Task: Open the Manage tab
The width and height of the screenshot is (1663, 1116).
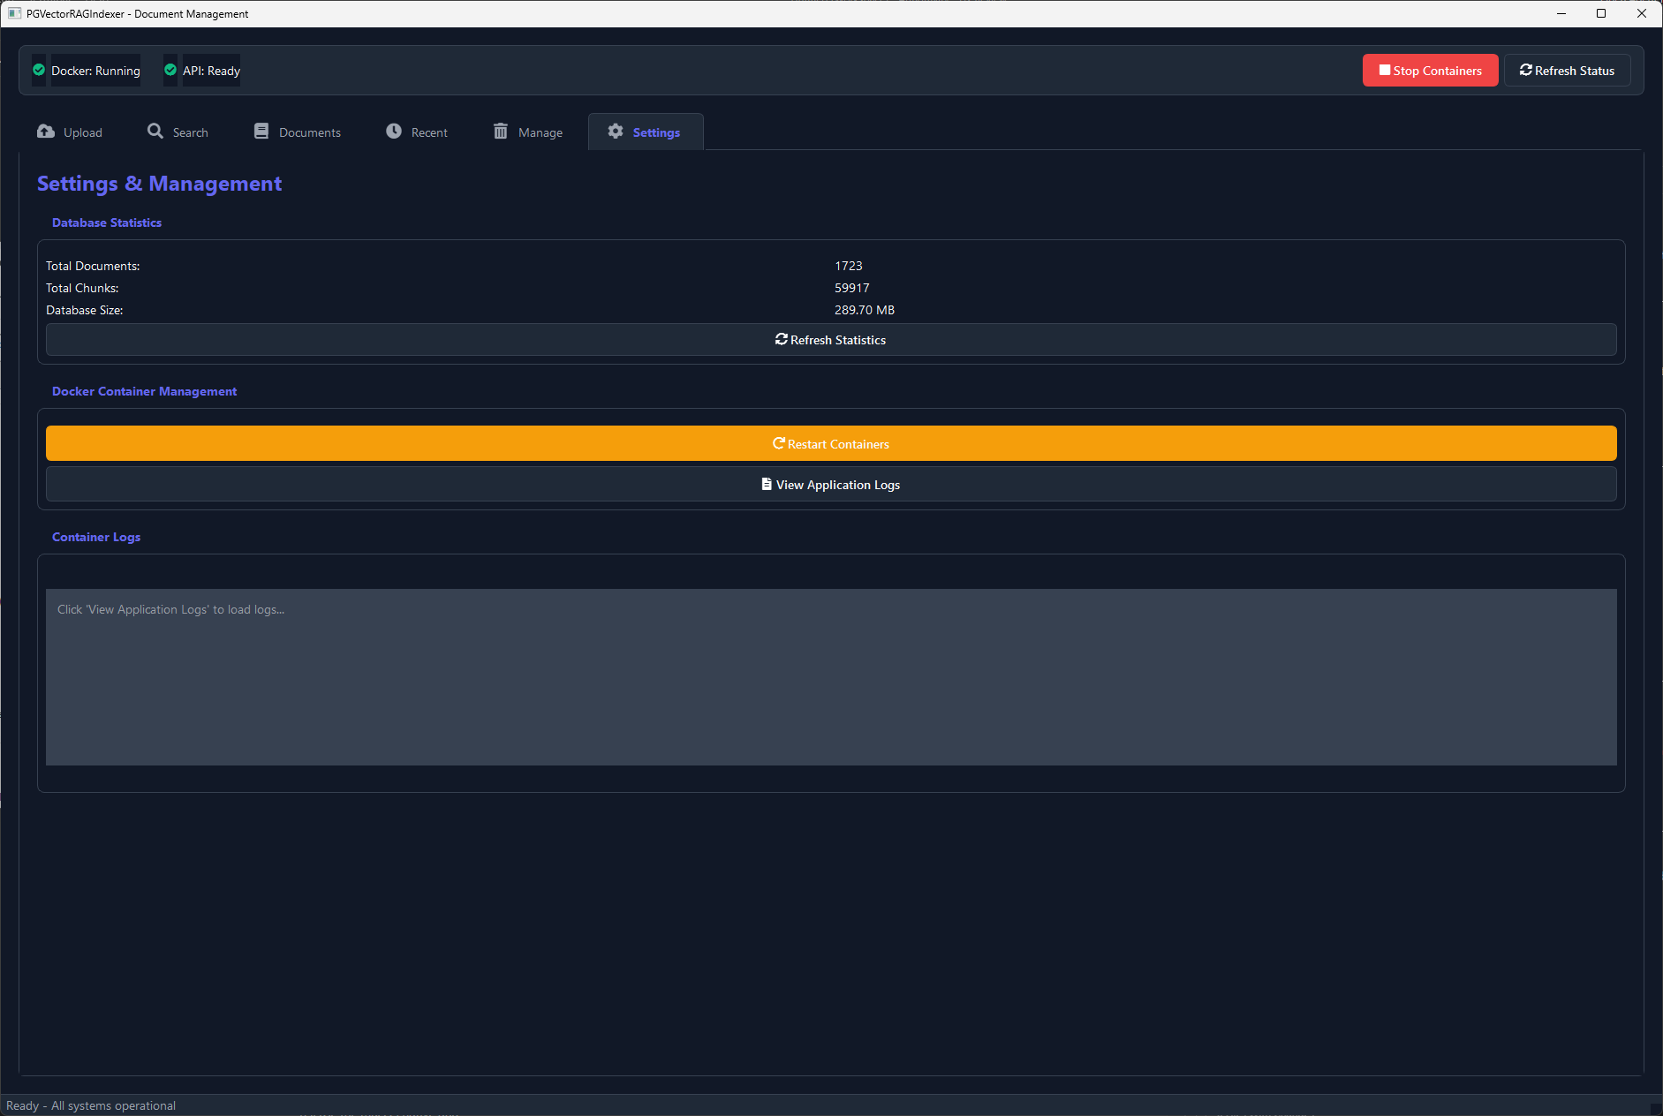Action: (x=527, y=132)
